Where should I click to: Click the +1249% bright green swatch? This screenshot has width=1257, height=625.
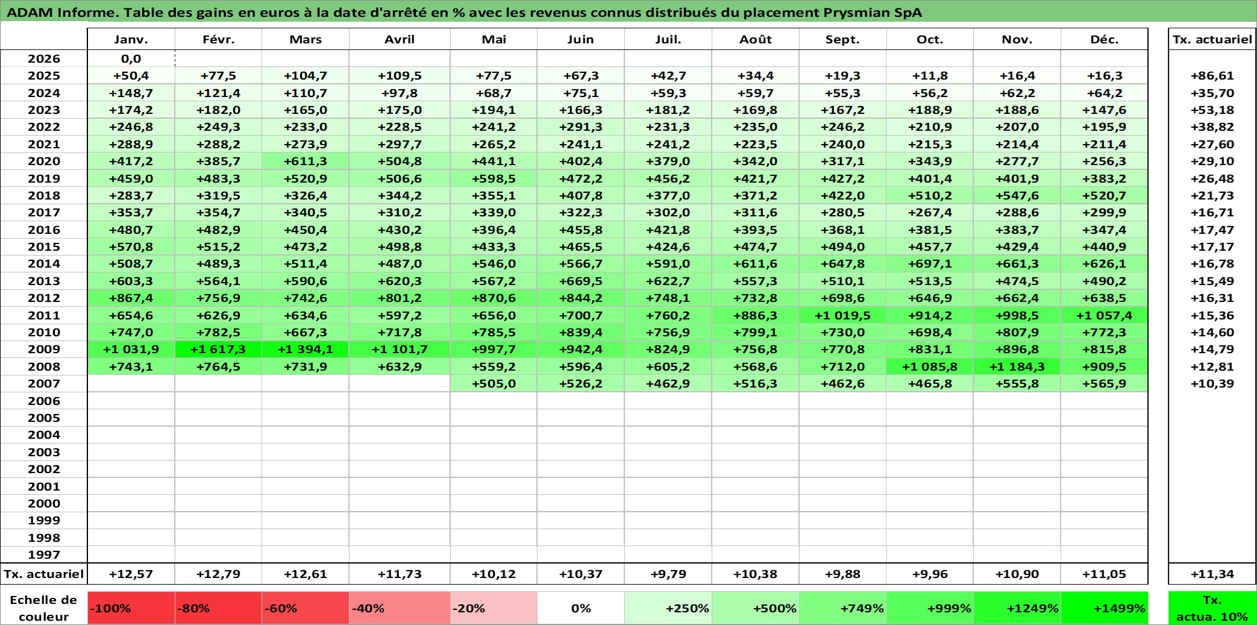pos(1017,608)
